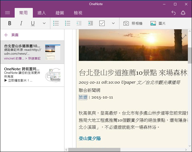Expand more paragraph options dropdown

(x=113, y=23)
